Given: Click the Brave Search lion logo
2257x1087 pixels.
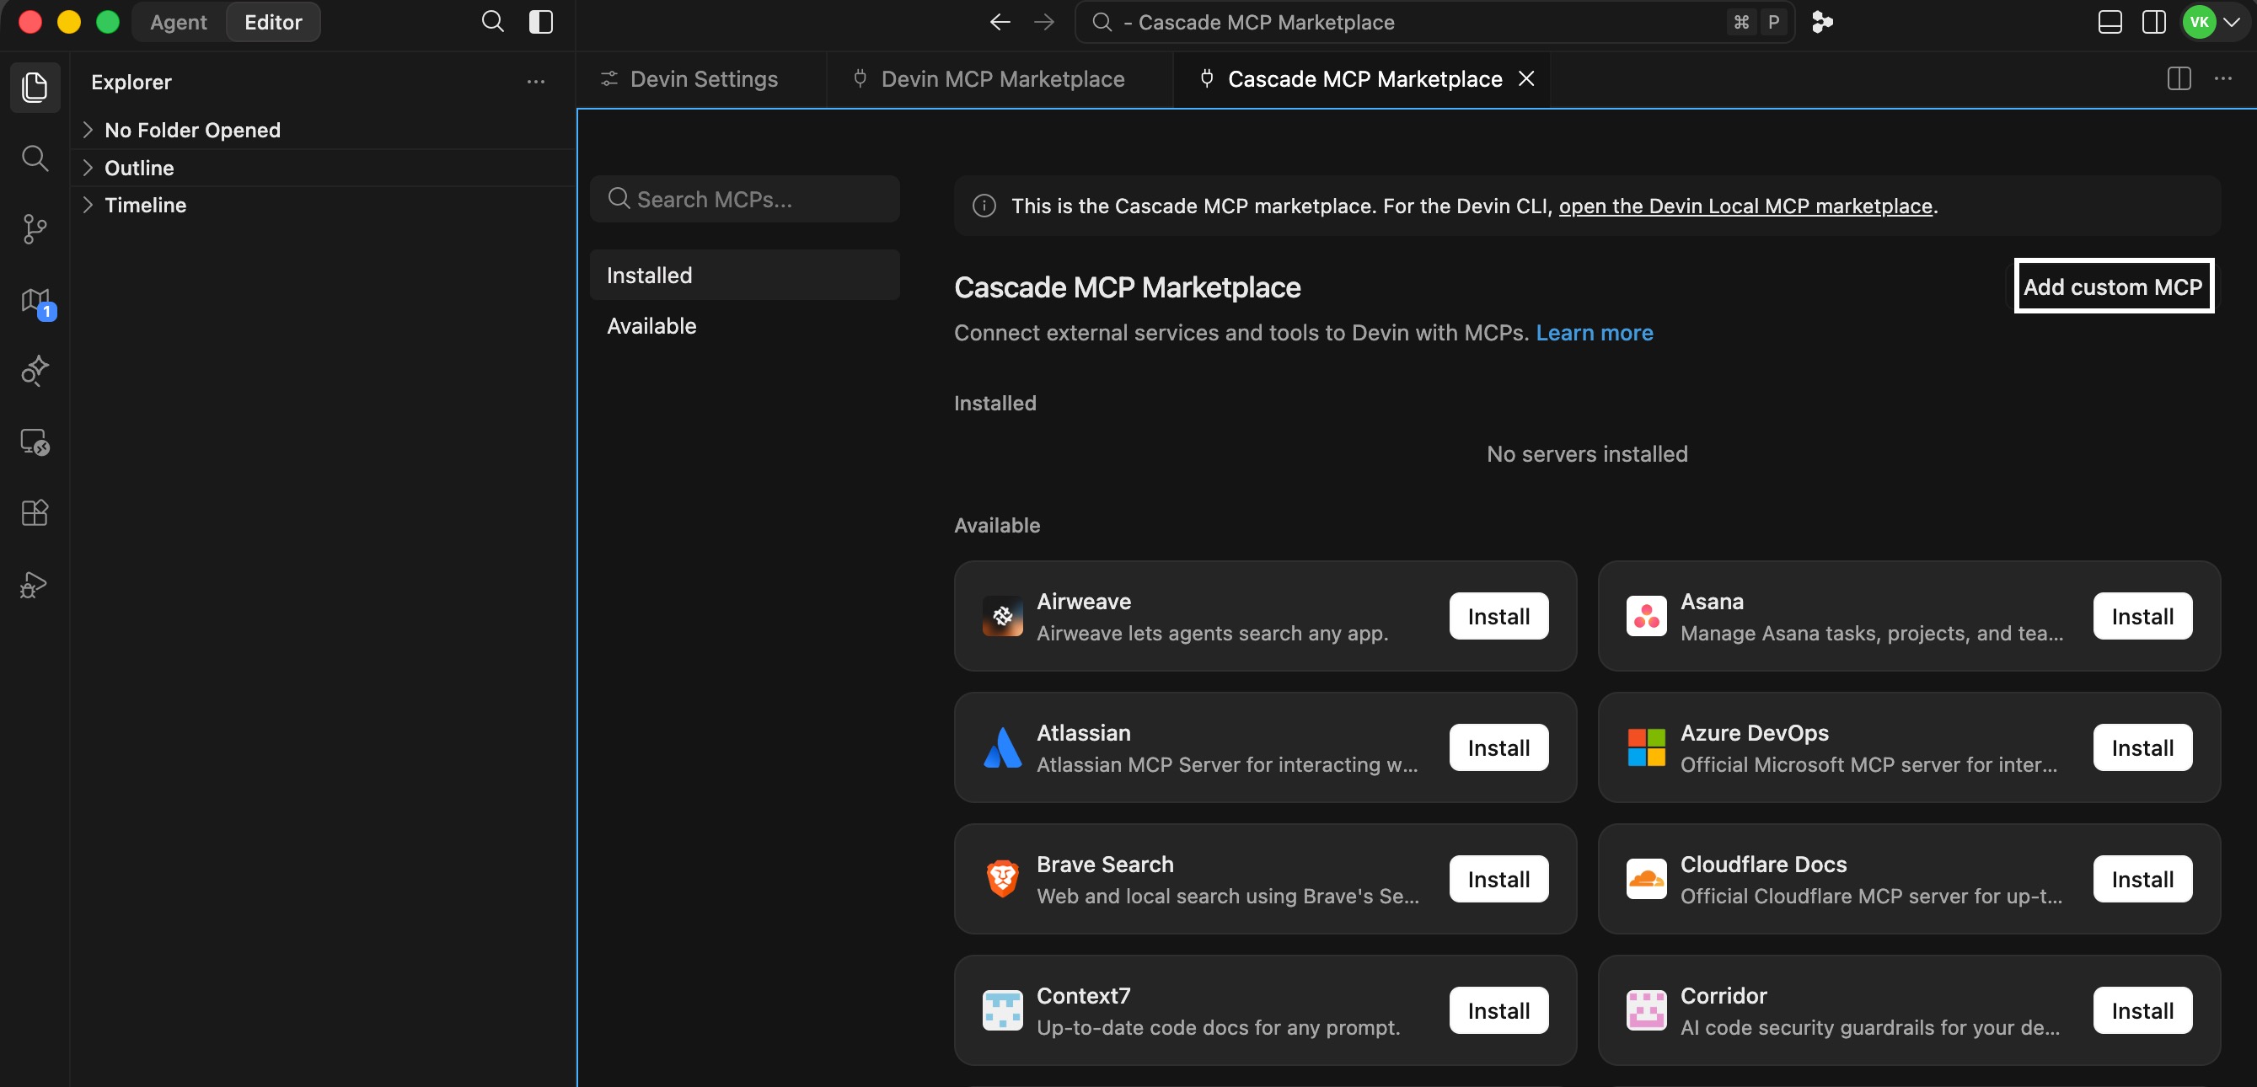Looking at the screenshot, I should pyautogui.click(x=1002, y=879).
